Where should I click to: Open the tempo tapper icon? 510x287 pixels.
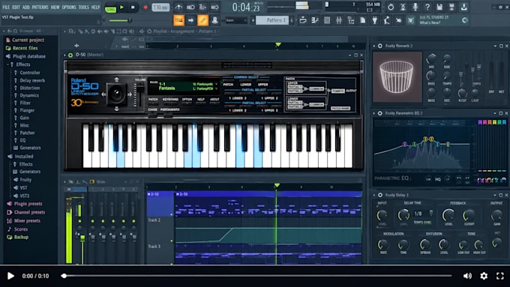coord(387,20)
